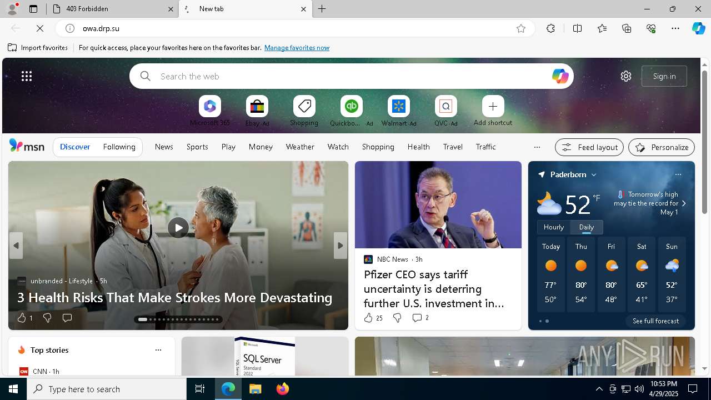The image size is (711, 400).
Task: Click the Sign in button
Action: point(664,76)
